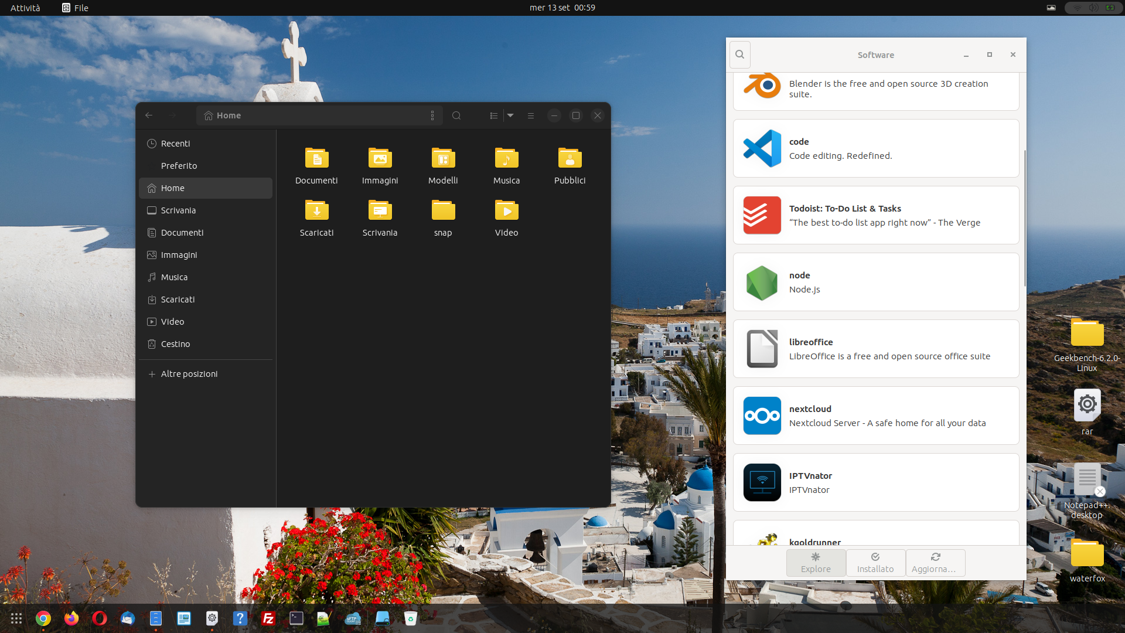Open the view options dropdown arrow in Files
This screenshot has height=633, width=1125.
coord(510,115)
